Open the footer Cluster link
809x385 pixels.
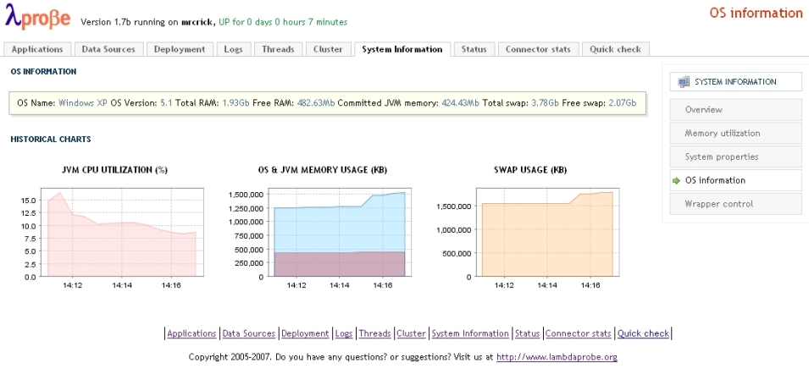point(411,333)
